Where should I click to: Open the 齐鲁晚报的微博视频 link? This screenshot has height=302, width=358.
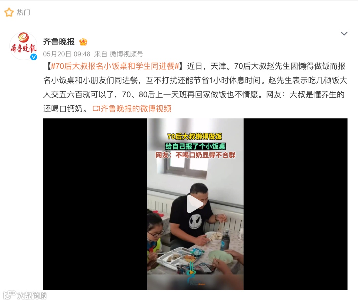136,109
